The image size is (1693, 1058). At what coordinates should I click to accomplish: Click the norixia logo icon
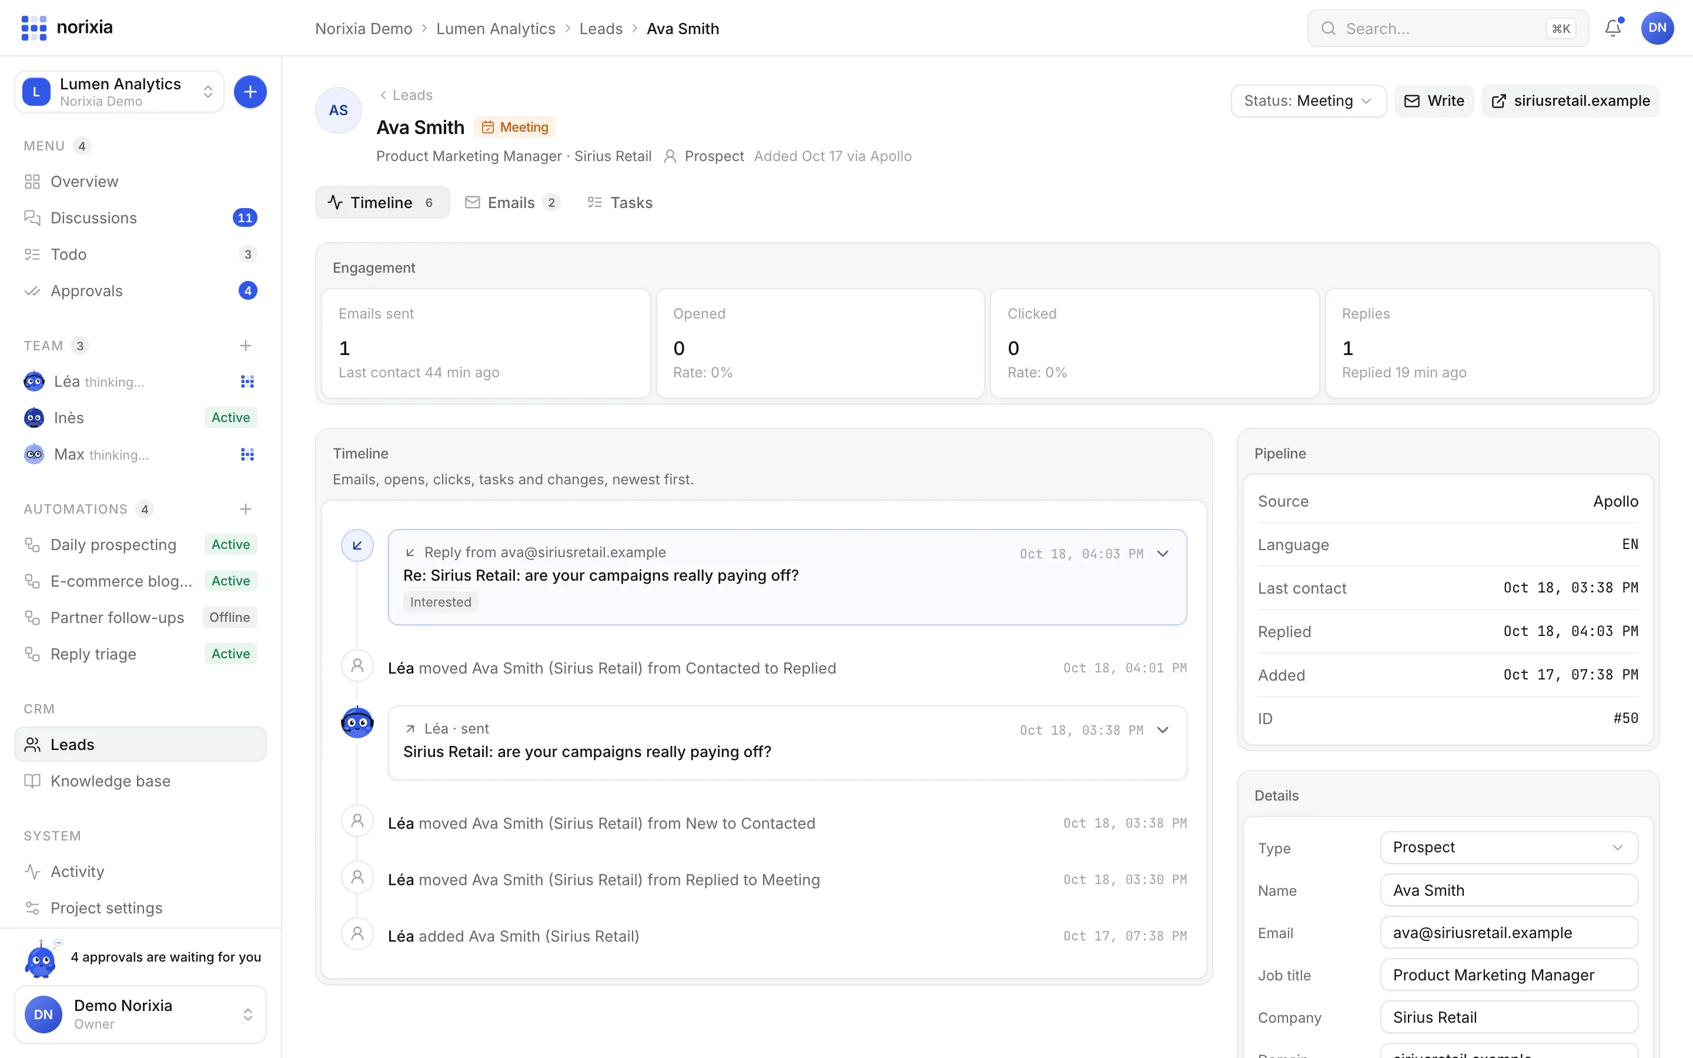[34, 28]
